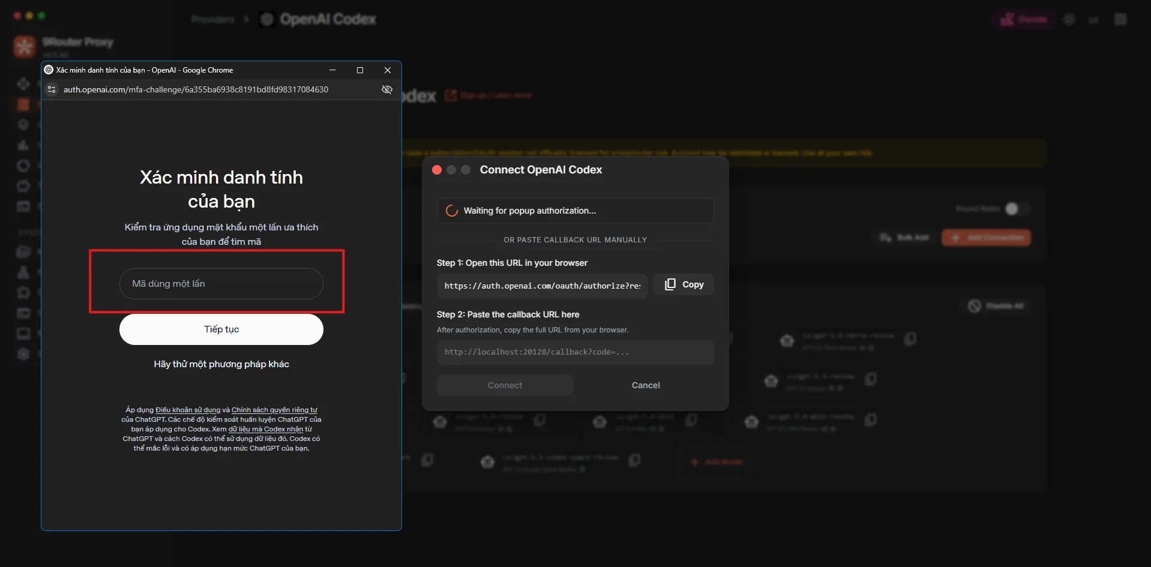Open the "Điều khoản sử dụng" link
Image resolution: width=1151 pixels, height=567 pixels.
point(188,410)
